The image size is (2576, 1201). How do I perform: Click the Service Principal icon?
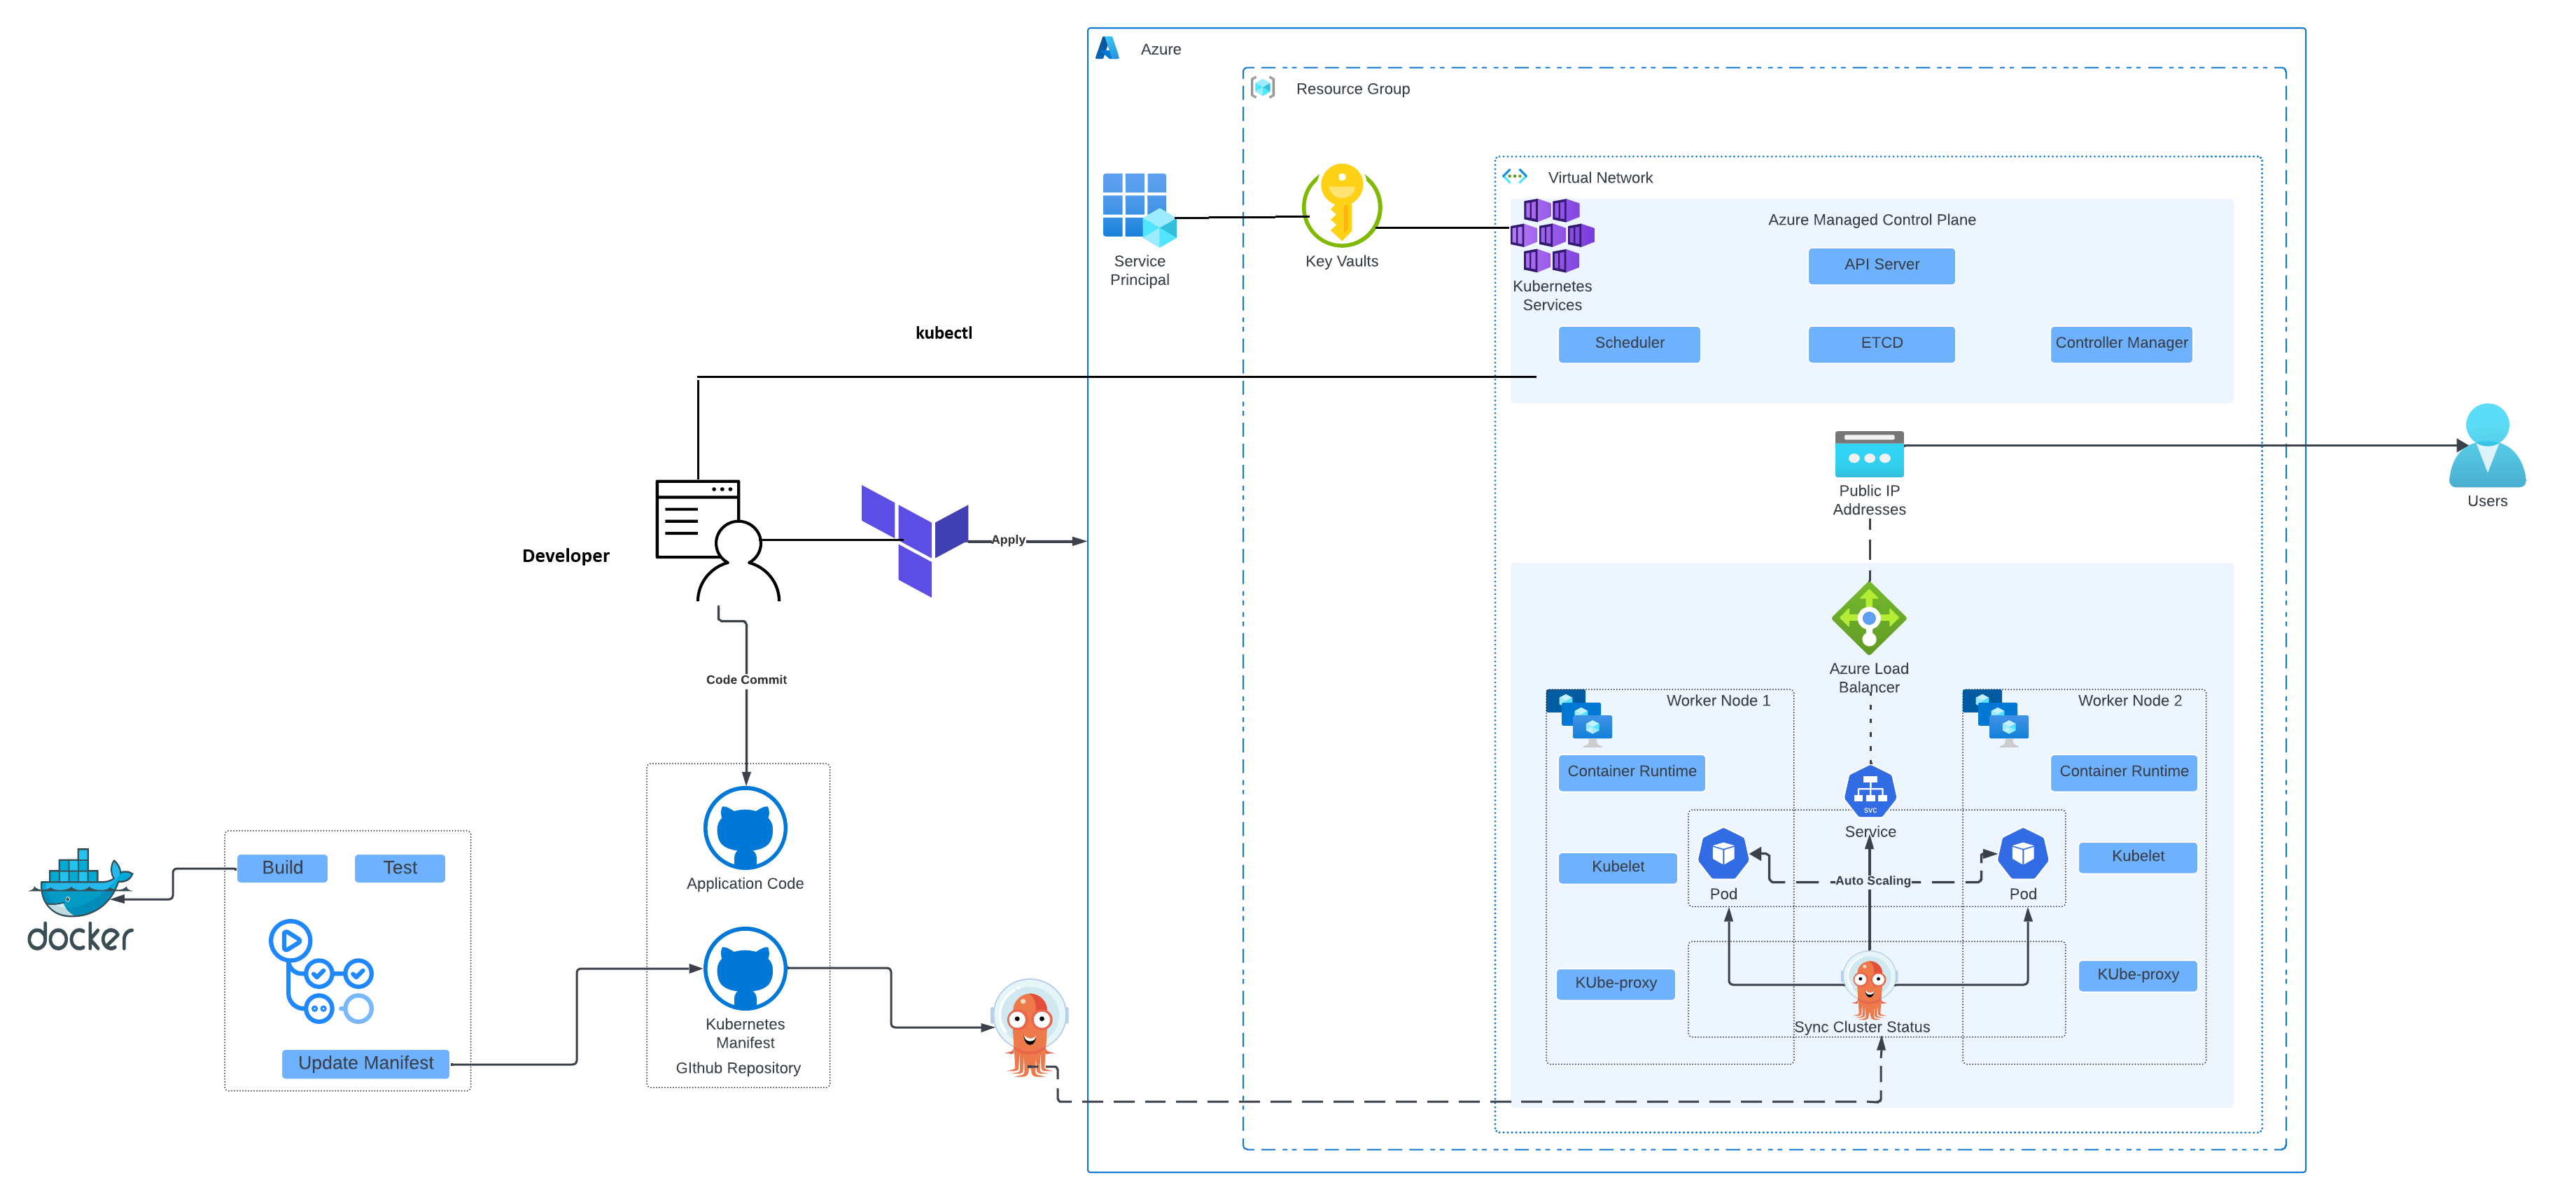point(1139,210)
